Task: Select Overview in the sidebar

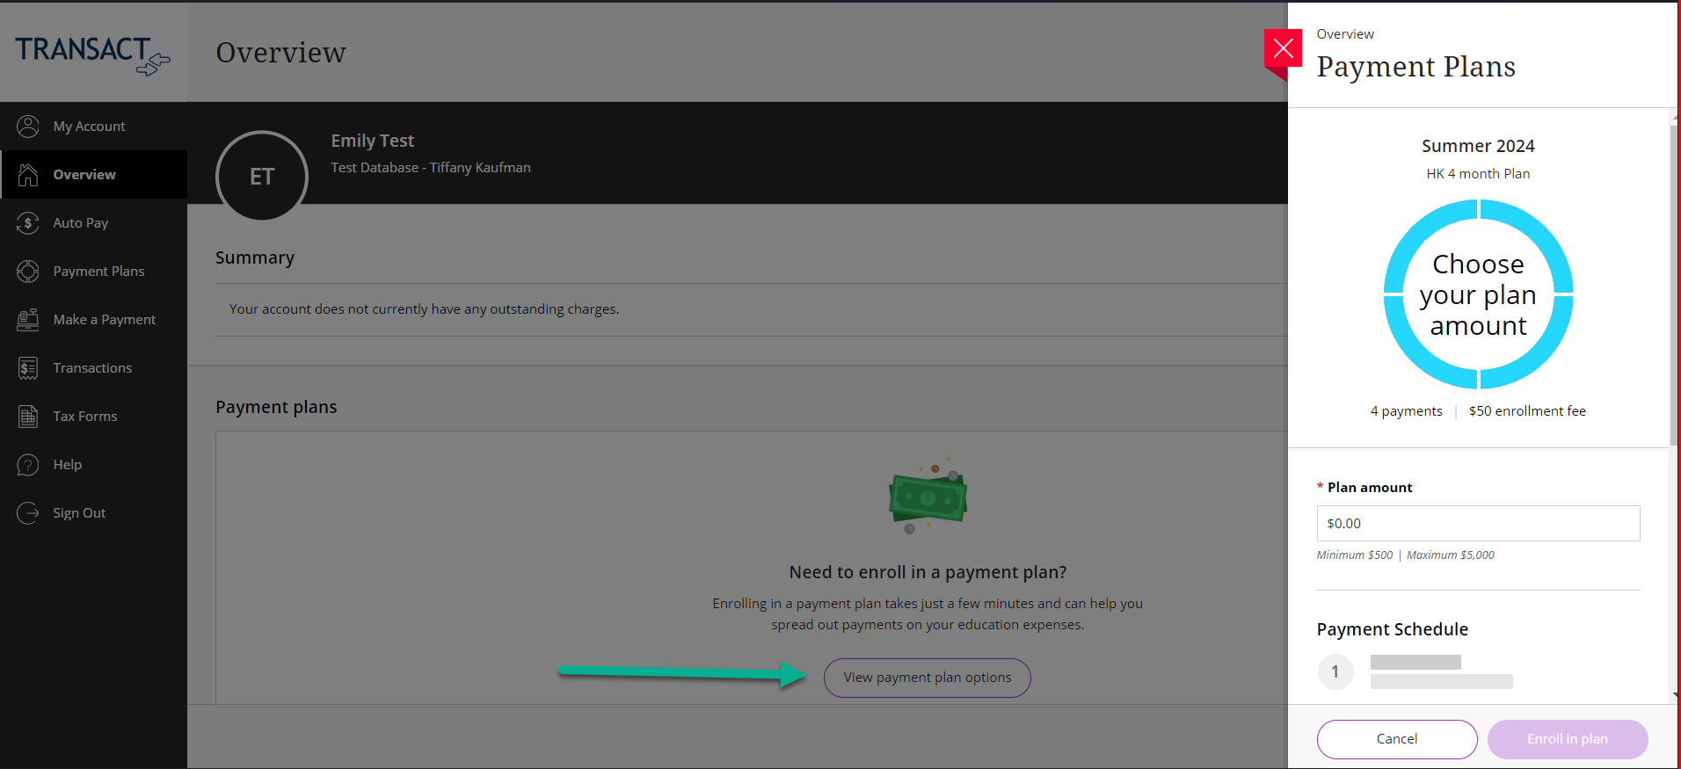Action: coord(94,175)
